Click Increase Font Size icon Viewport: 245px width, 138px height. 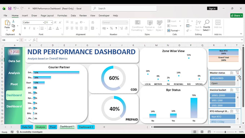55,22
